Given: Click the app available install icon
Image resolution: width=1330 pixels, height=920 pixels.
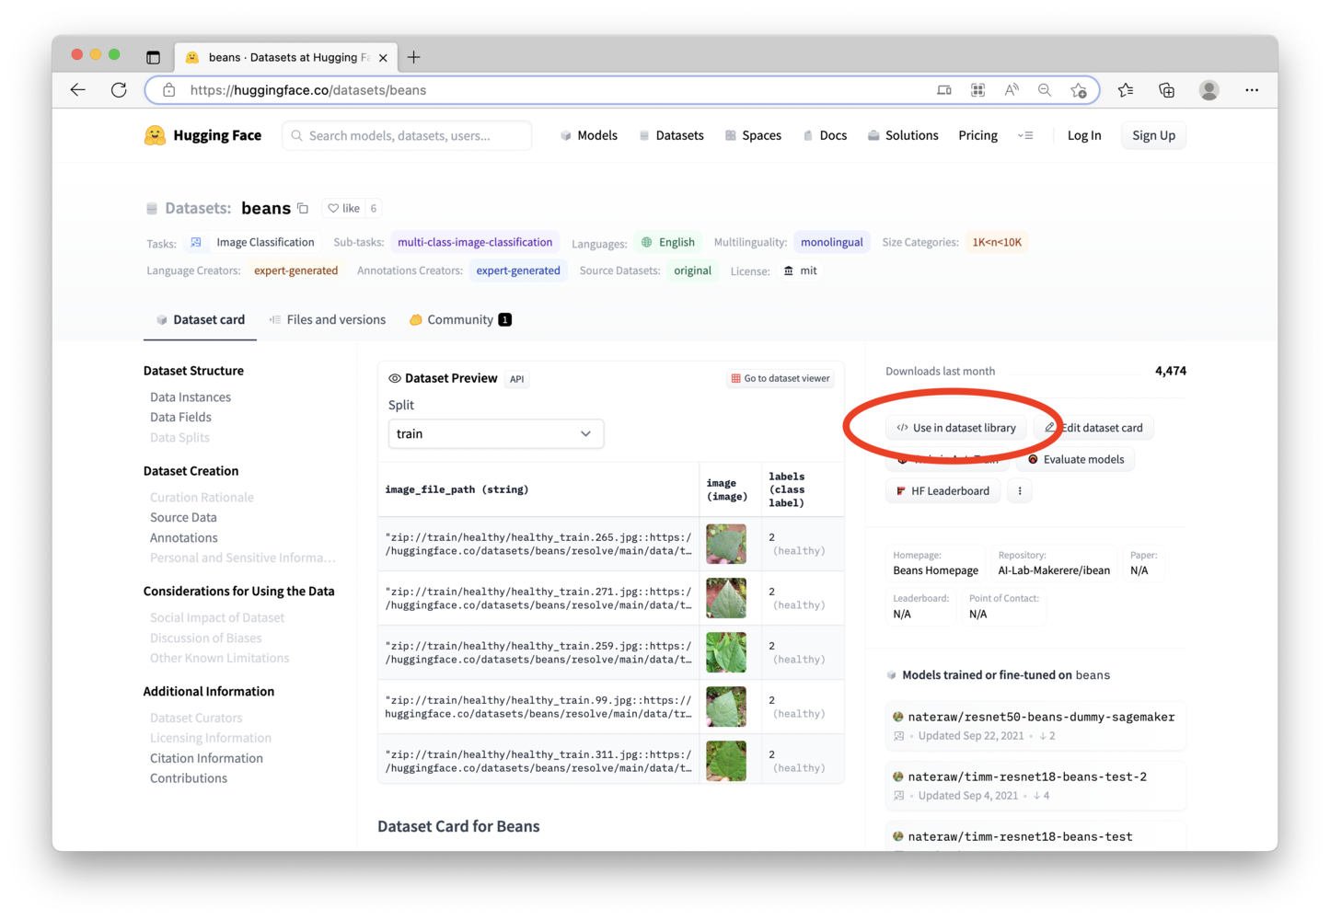Looking at the screenshot, I should [944, 90].
